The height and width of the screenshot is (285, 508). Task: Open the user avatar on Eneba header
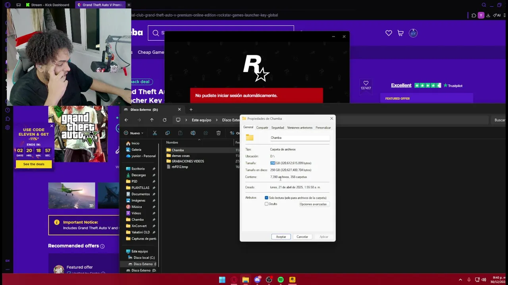tap(413, 33)
